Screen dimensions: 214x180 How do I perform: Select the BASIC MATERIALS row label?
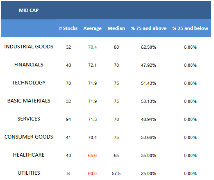[x=29, y=101]
